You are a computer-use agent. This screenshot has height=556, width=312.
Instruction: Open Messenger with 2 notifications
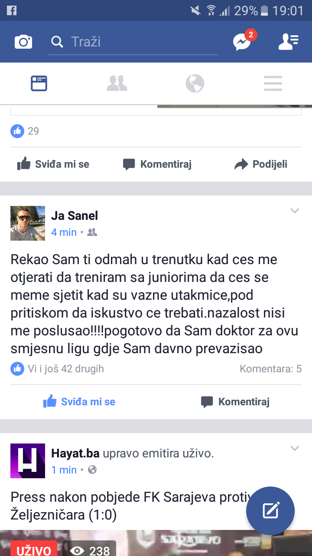point(242,42)
